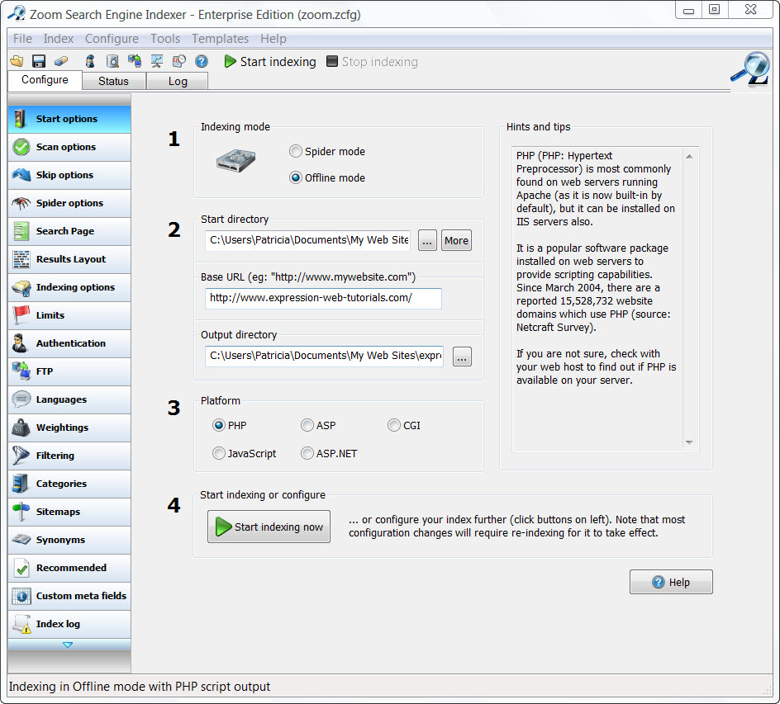This screenshot has width=780, height=704.
Task: Open configuration file via folder icon
Action: point(17,61)
